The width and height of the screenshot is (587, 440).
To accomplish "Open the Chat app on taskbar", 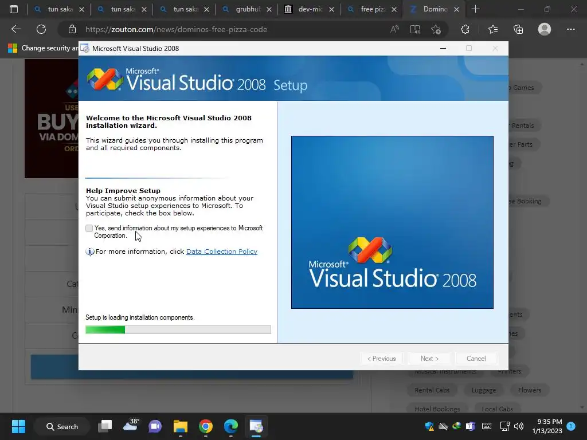I will (155, 426).
